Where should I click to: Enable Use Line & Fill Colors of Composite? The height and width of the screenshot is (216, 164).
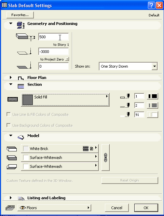9,114
